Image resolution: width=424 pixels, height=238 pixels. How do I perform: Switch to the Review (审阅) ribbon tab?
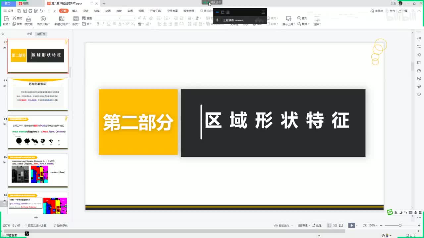click(130, 11)
